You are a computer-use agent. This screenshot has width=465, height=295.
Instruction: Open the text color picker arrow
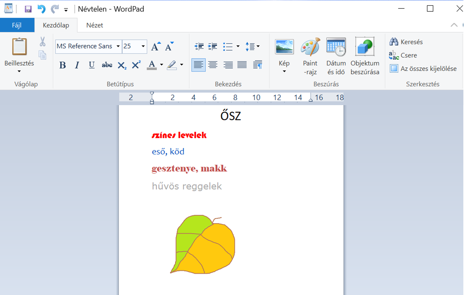point(162,65)
